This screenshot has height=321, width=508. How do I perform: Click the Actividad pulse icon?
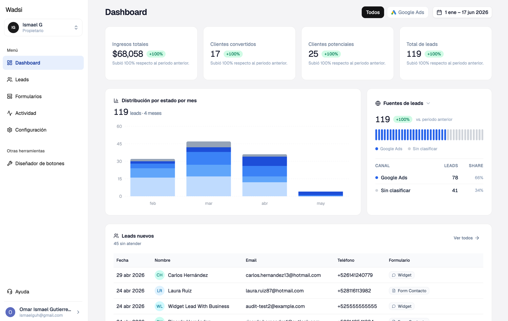coord(10,113)
